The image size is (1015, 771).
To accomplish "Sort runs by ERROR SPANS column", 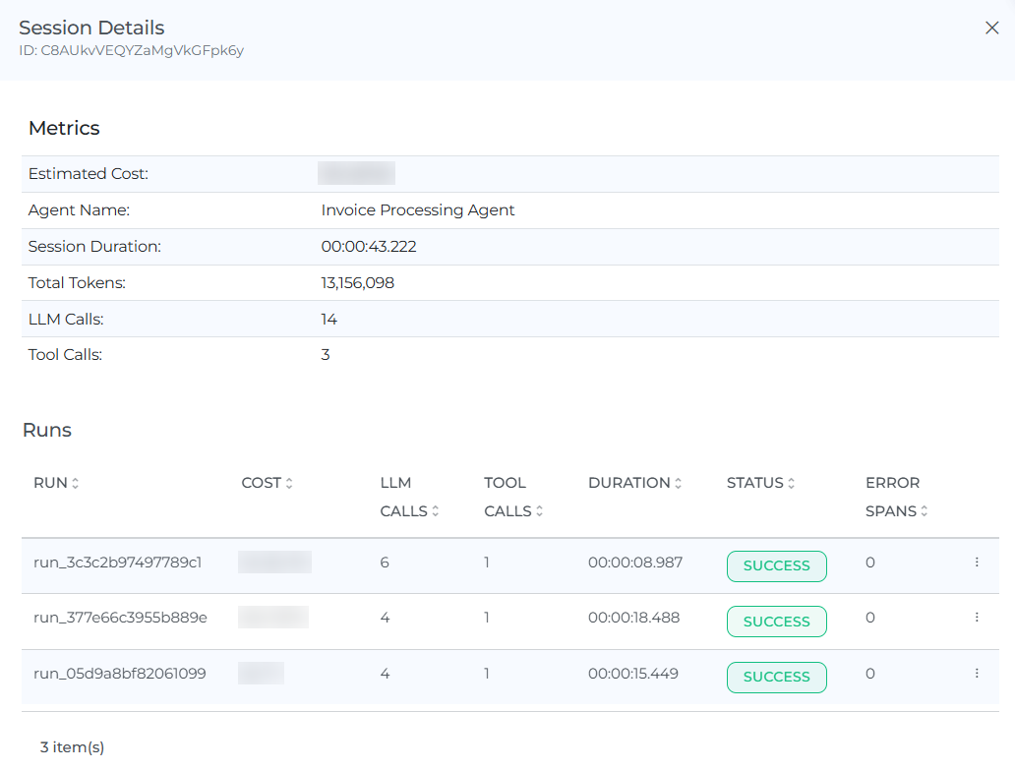I will point(897,498).
